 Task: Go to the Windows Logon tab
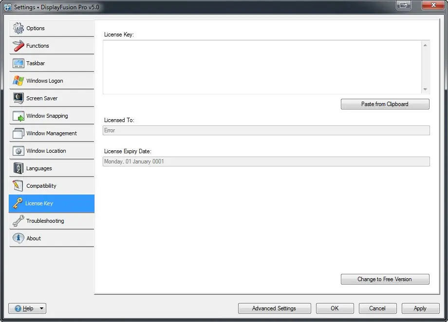pos(52,81)
